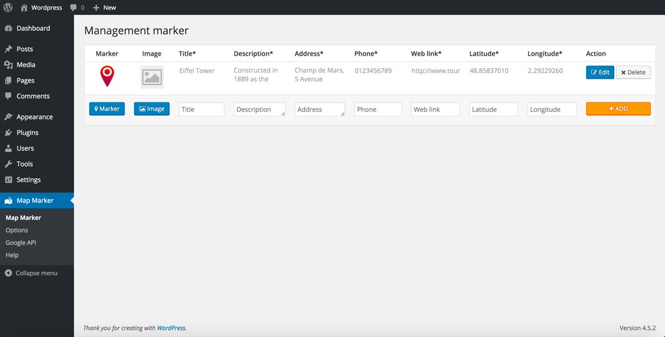Edit the Eiffel Tower marker
This screenshot has width=665, height=337.
click(600, 72)
